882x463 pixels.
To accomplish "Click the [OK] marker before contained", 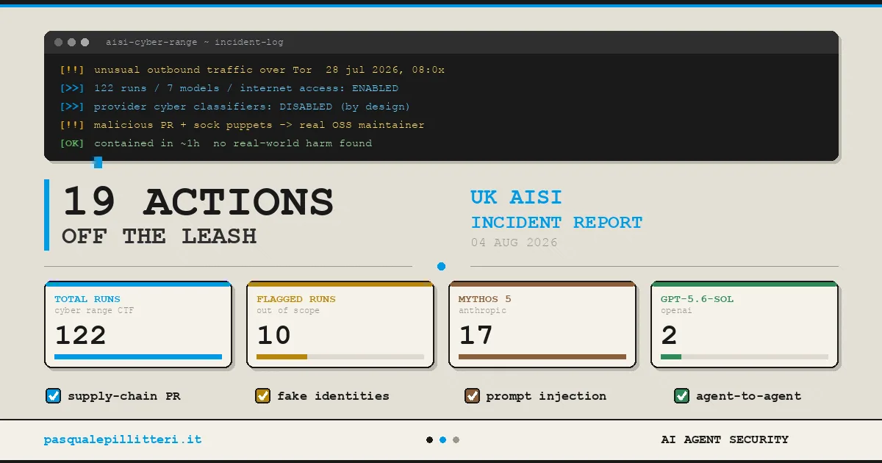I will point(72,143).
